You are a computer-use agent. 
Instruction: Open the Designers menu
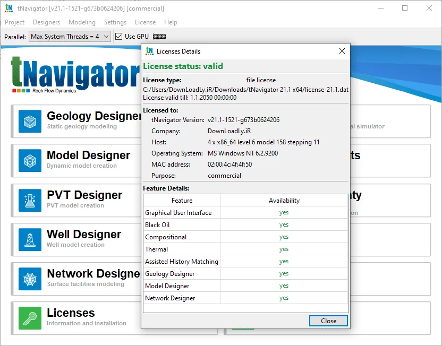pos(47,22)
